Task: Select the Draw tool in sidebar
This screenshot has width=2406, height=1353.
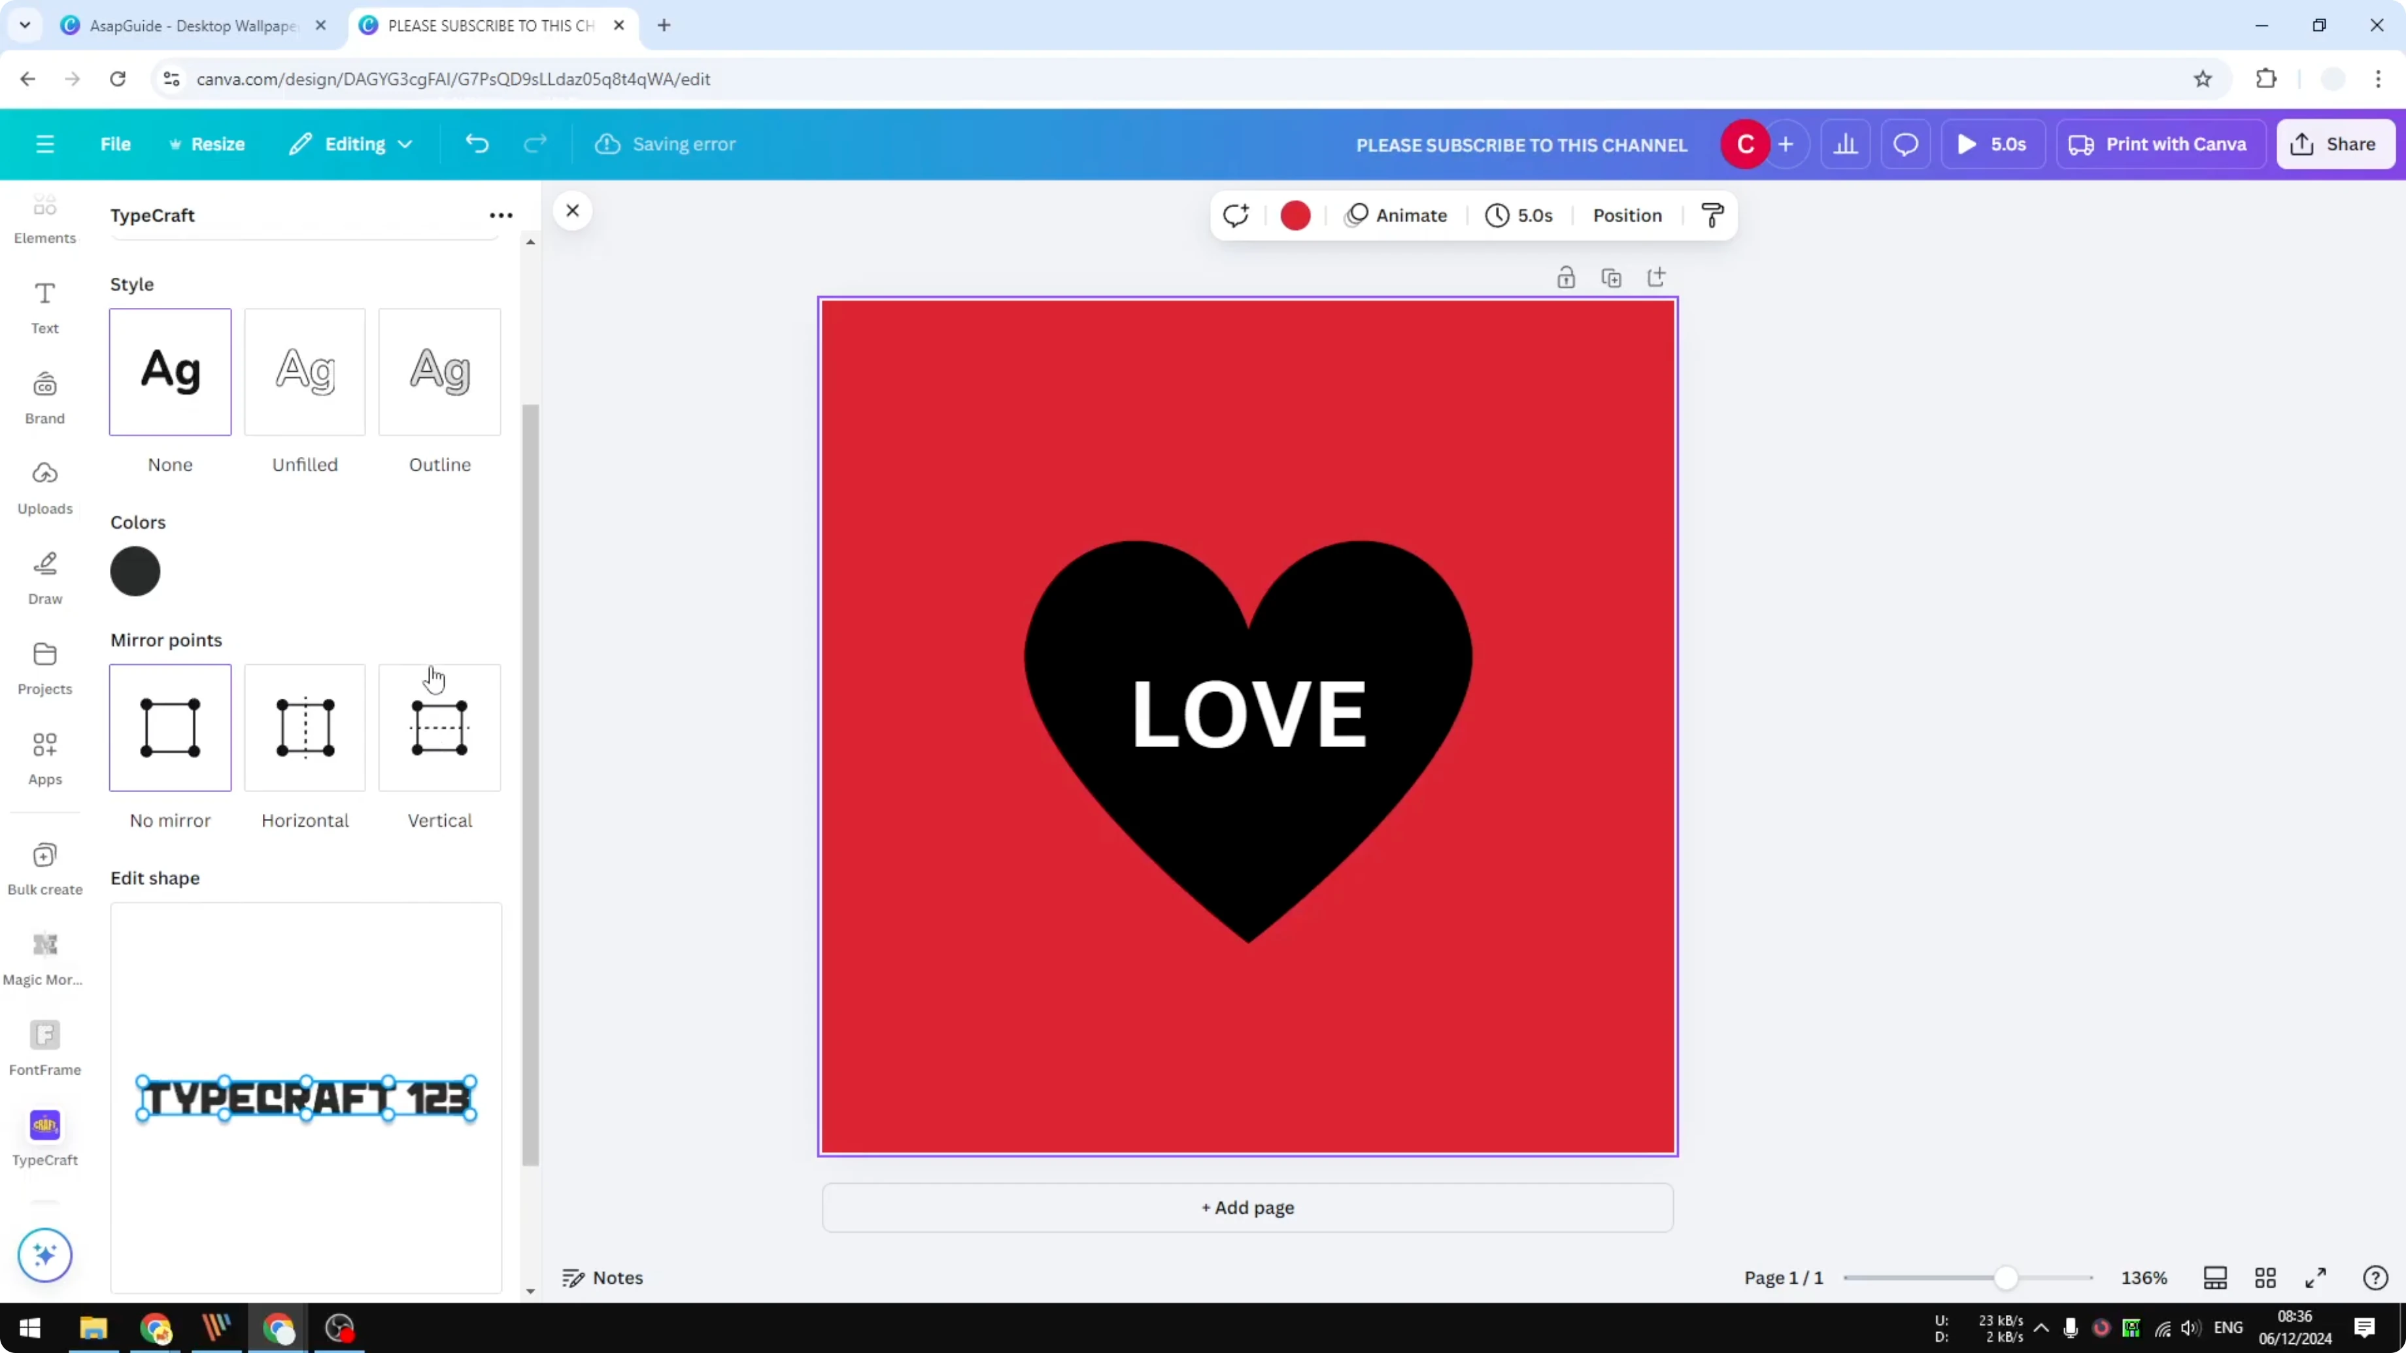Action: pyautogui.click(x=45, y=575)
